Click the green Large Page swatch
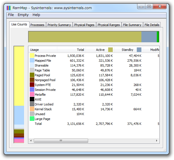 pyautogui.click(x=32, y=119)
